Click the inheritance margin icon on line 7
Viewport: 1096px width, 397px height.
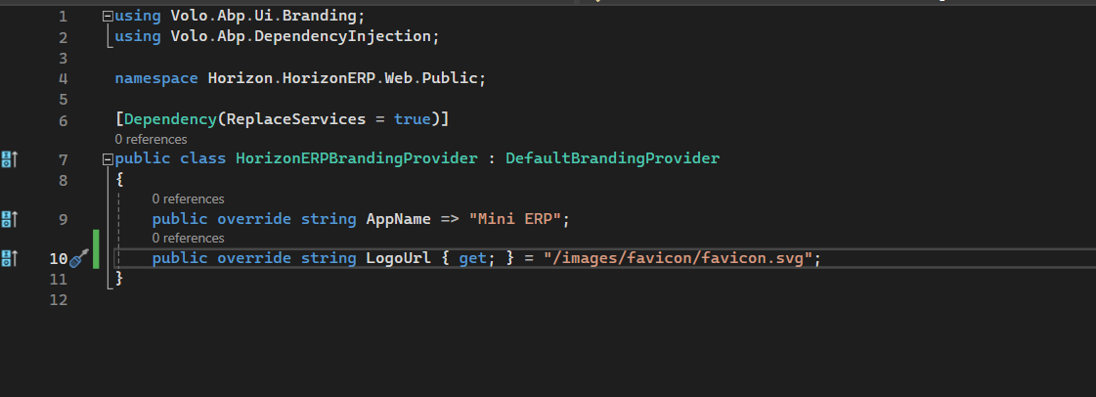coord(10,158)
